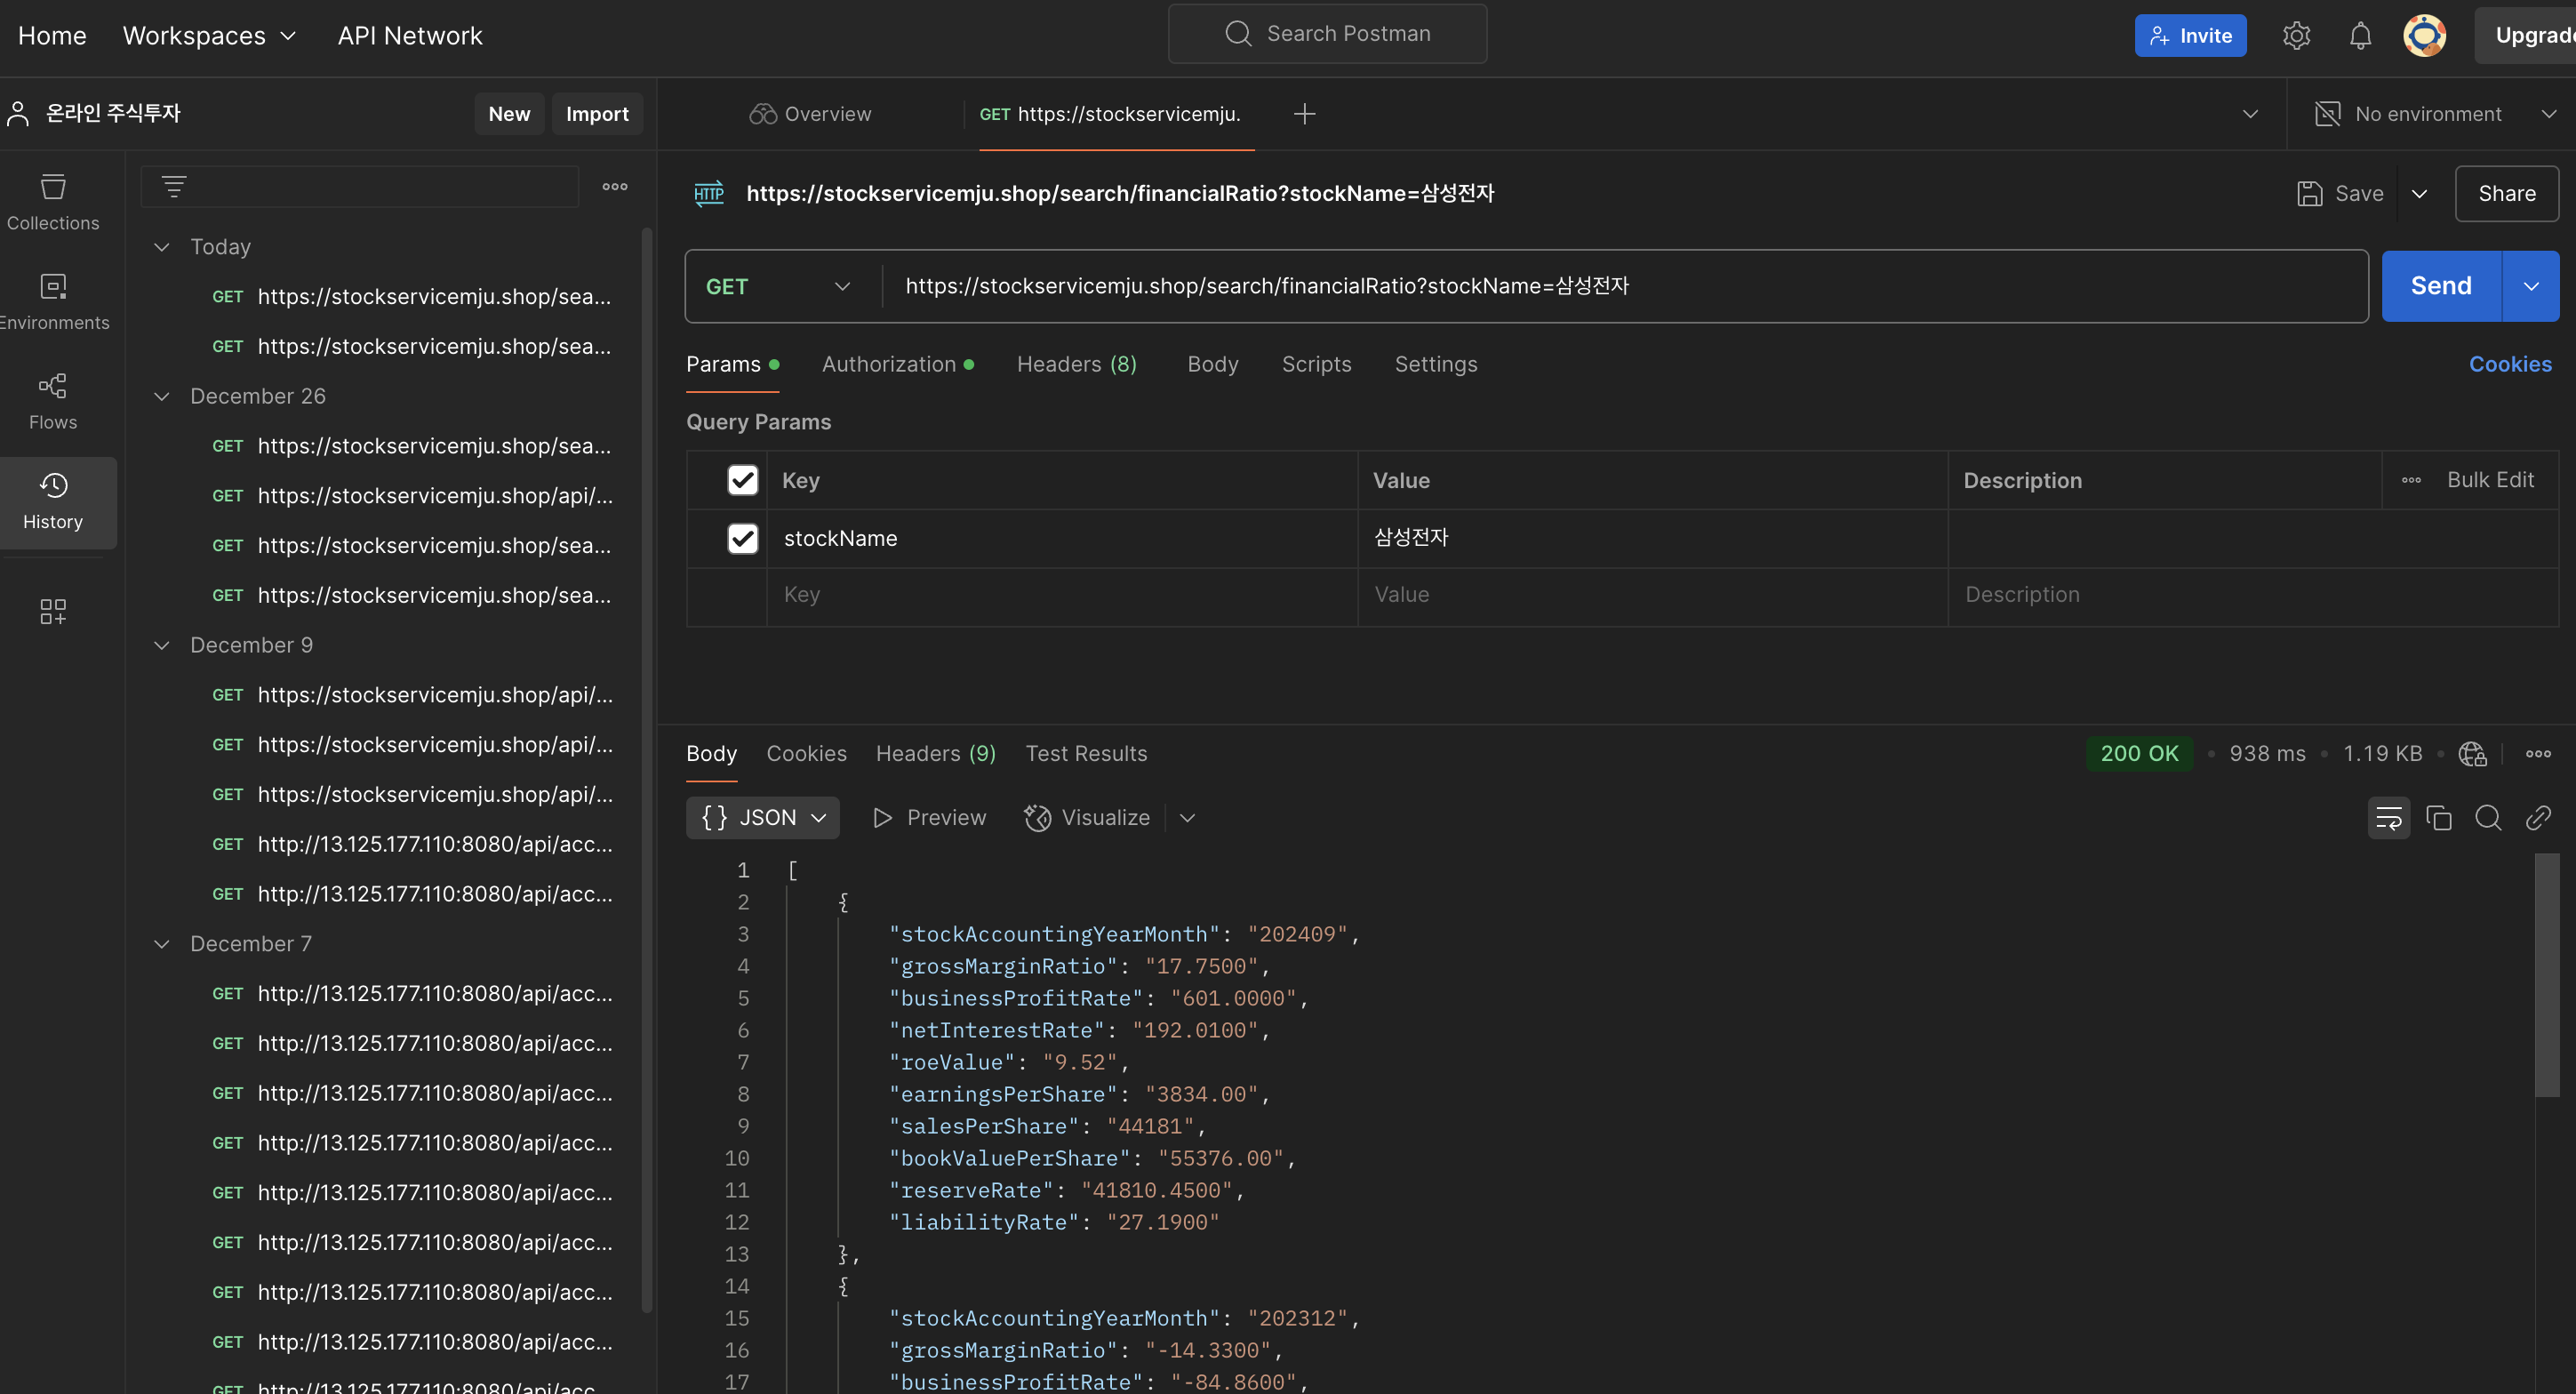Click the filter history icon

[174, 186]
